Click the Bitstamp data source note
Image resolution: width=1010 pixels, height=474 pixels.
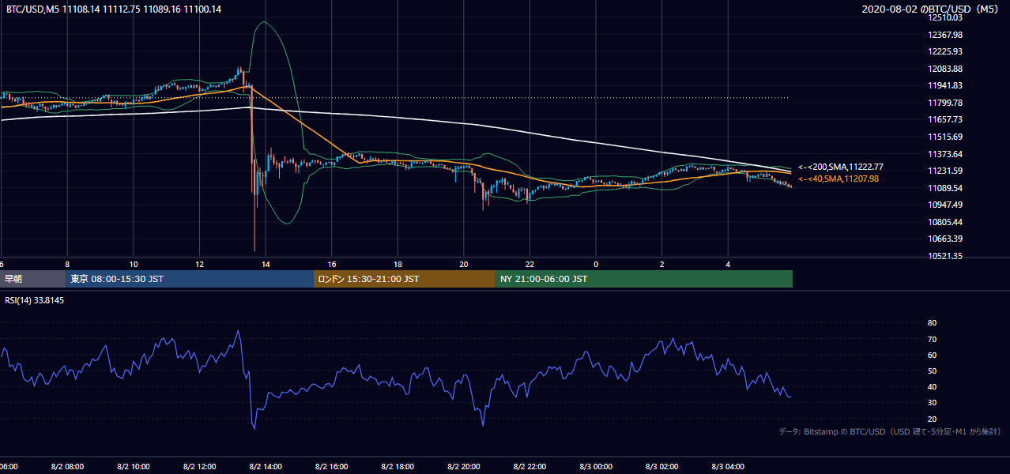click(x=890, y=432)
